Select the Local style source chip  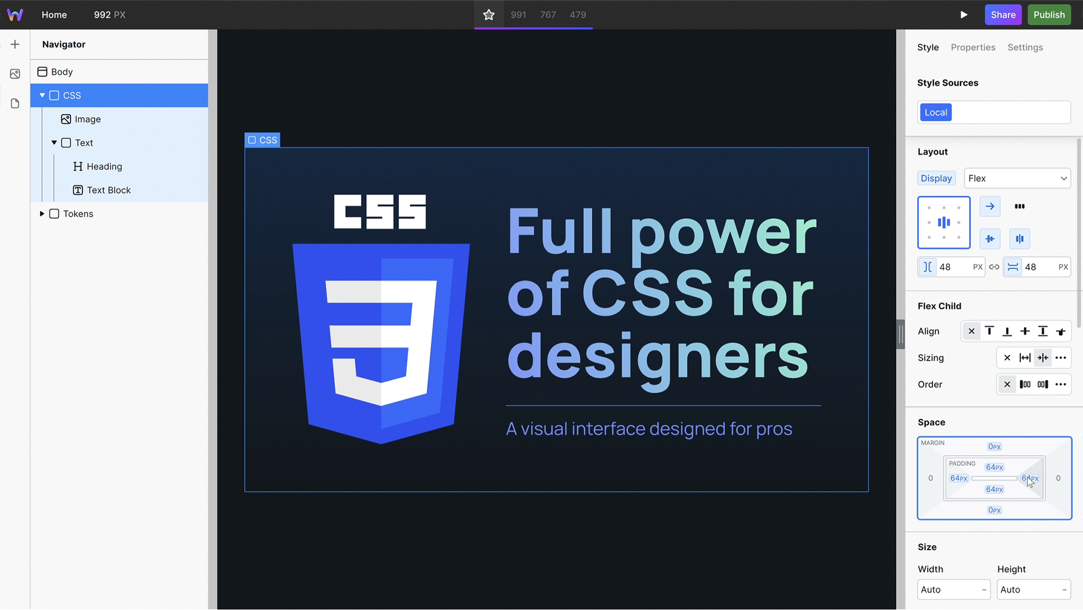point(936,112)
